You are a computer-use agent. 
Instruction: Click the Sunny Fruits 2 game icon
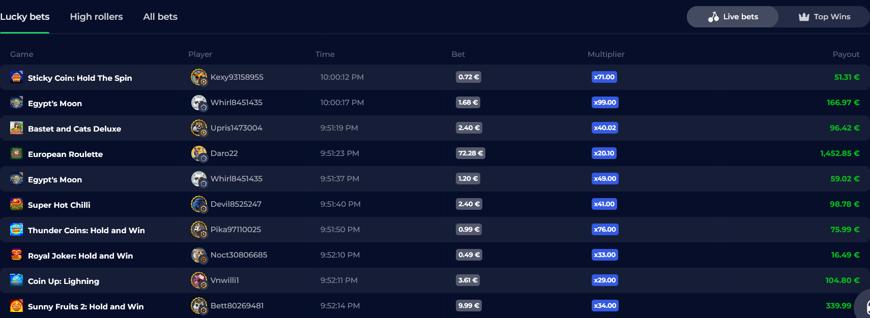click(16, 306)
